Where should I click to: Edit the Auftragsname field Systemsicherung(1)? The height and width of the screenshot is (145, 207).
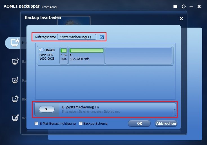[77, 37]
